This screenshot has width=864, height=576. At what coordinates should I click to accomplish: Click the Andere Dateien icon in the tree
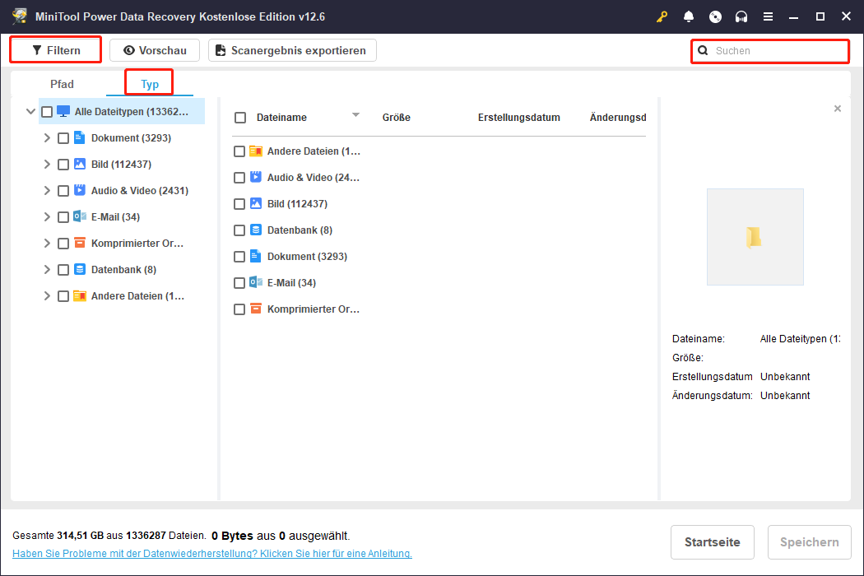point(80,295)
